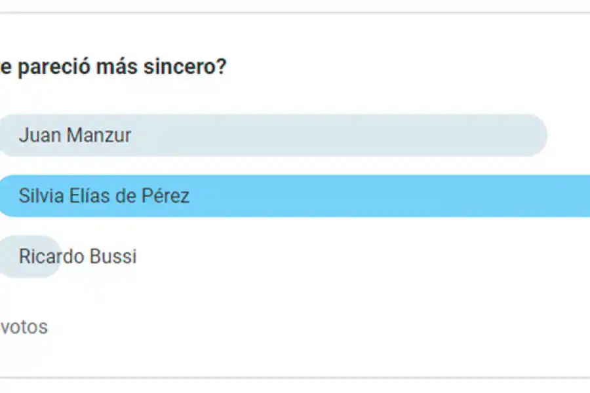Screen dimensions: 590x393
Task: Select the Silvia Elías de Pérez option
Action: (x=104, y=196)
